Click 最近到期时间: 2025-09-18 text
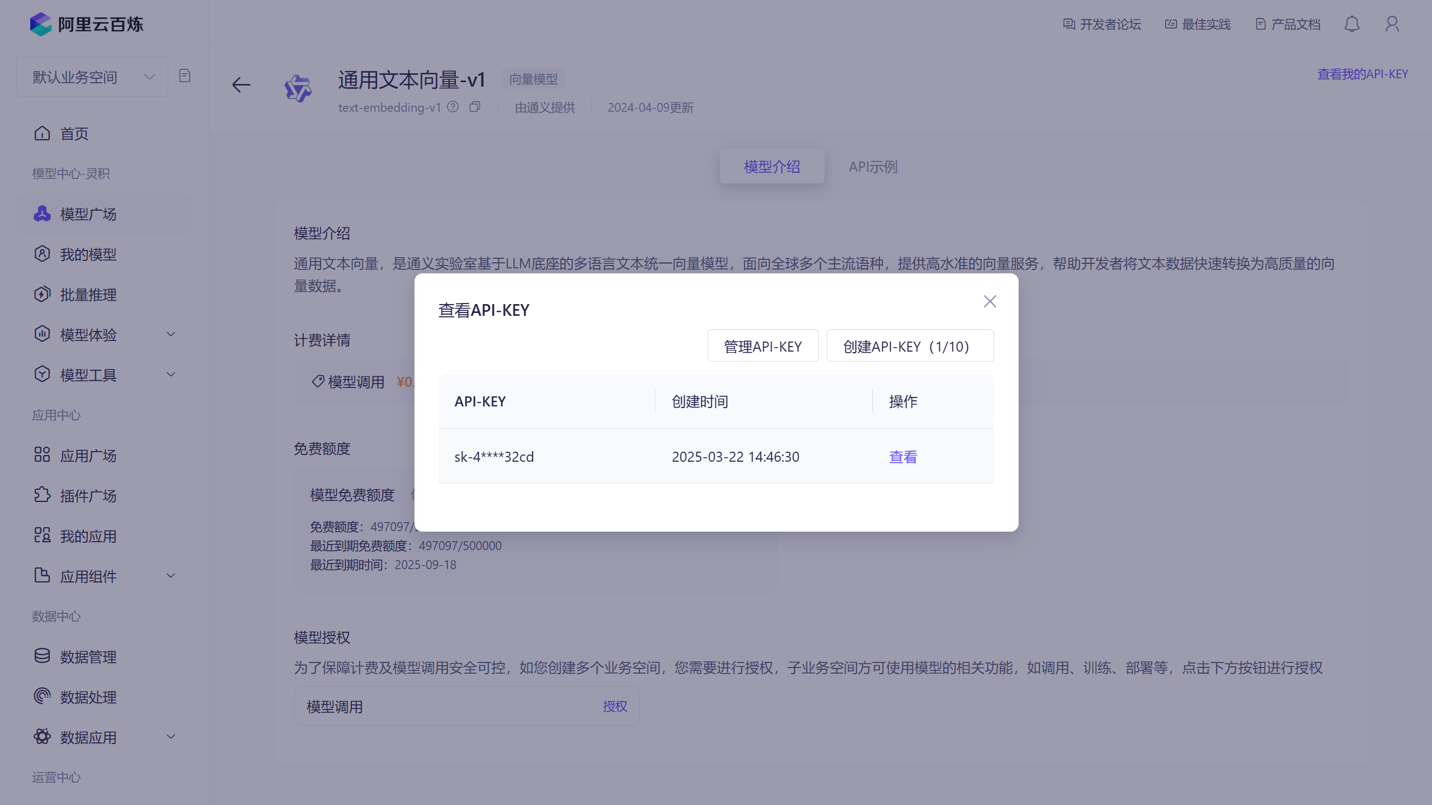This screenshot has width=1432, height=805. 383,565
